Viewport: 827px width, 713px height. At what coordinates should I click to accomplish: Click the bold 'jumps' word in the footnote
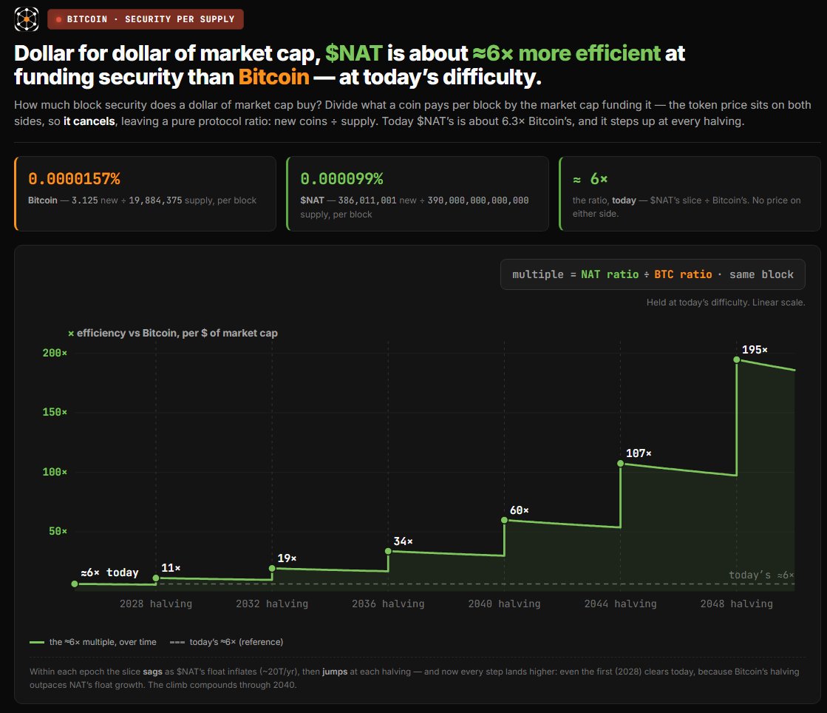coord(335,672)
